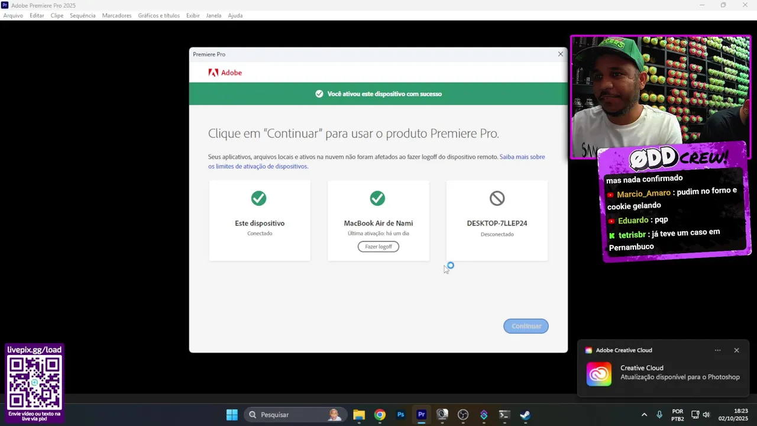Click the Premiere Pro taskbar icon

421,415
